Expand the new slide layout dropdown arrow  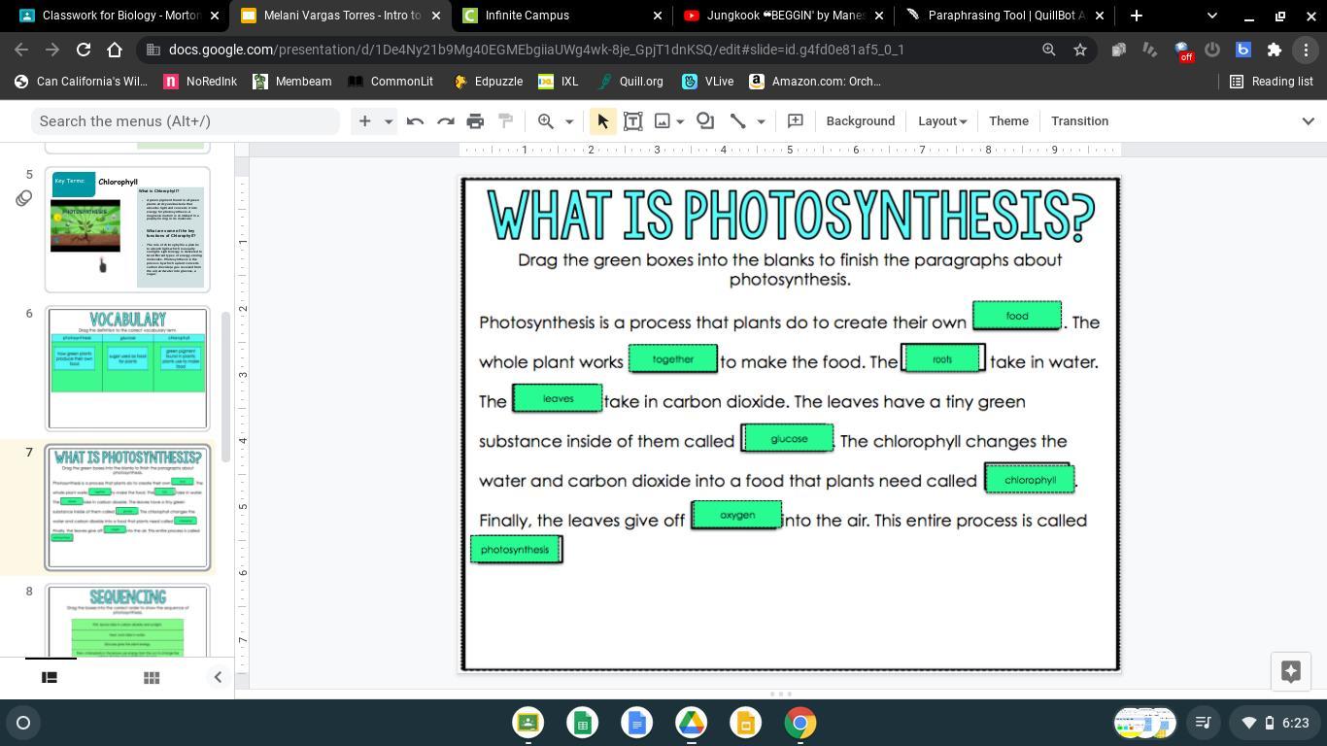click(x=389, y=121)
